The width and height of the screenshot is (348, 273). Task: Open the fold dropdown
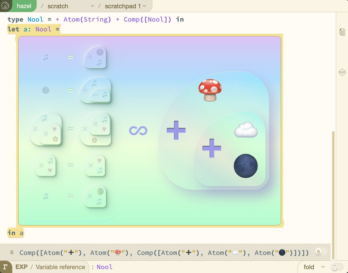click(314, 267)
